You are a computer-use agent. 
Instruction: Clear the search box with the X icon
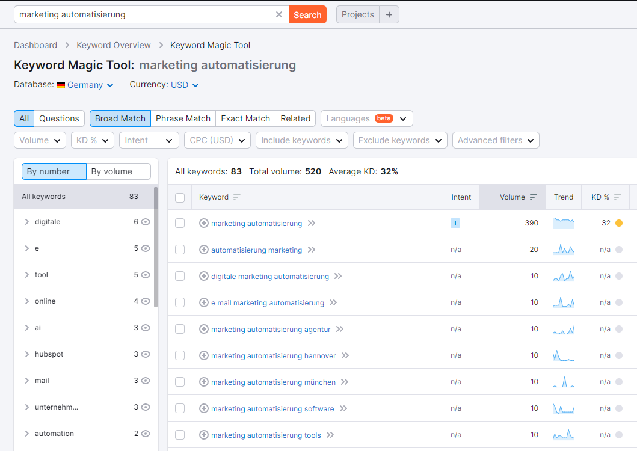[278, 14]
